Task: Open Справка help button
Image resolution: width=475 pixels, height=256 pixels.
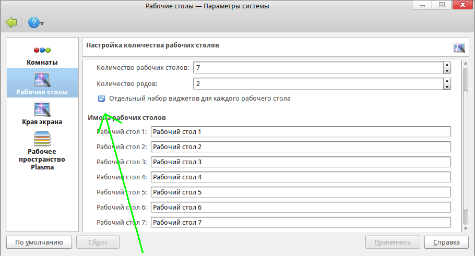Action: pyautogui.click(x=446, y=242)
